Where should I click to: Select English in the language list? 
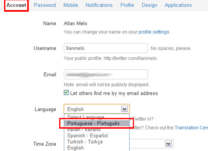pyautogui.click(x=75, y=148)
